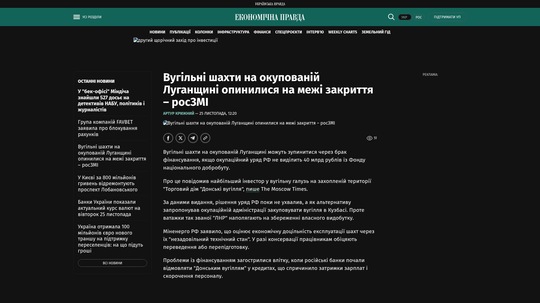Image resolution: width=540 pixels, height=303 pixels.
Task: Switch language to УКР
Action: (x=404, y=17)
